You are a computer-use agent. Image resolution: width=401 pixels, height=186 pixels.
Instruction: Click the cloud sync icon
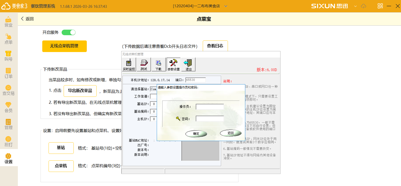(364, 6)
